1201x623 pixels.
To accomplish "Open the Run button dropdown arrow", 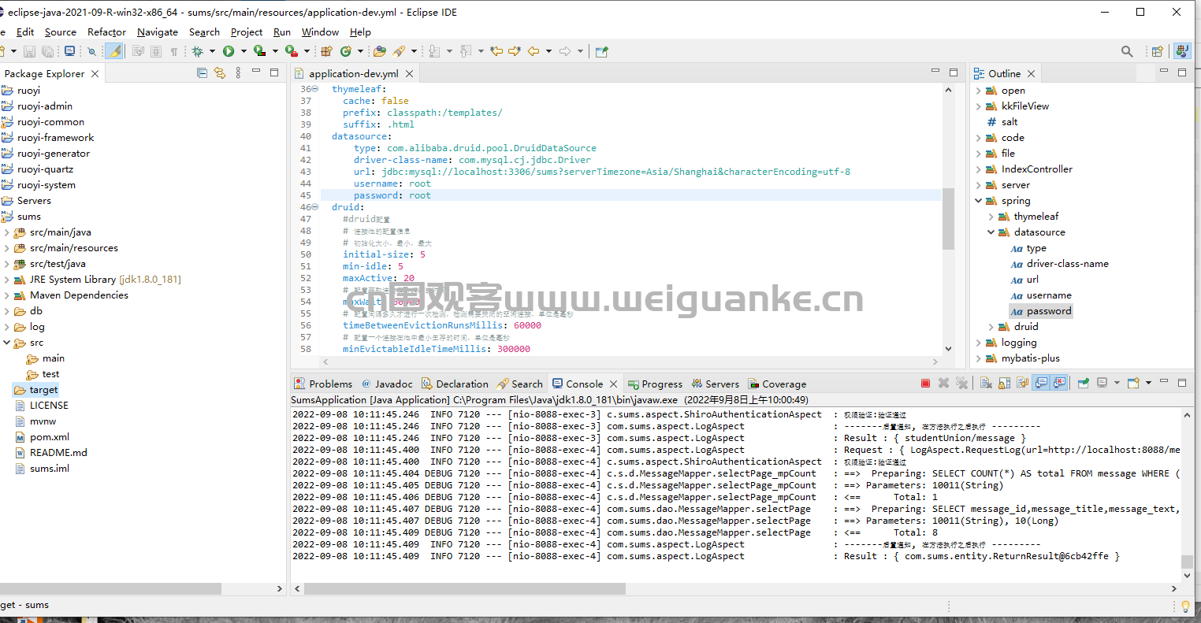I will click(244, 51).
